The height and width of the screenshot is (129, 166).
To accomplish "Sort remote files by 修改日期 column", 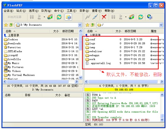I will click(x=136, y=31).
